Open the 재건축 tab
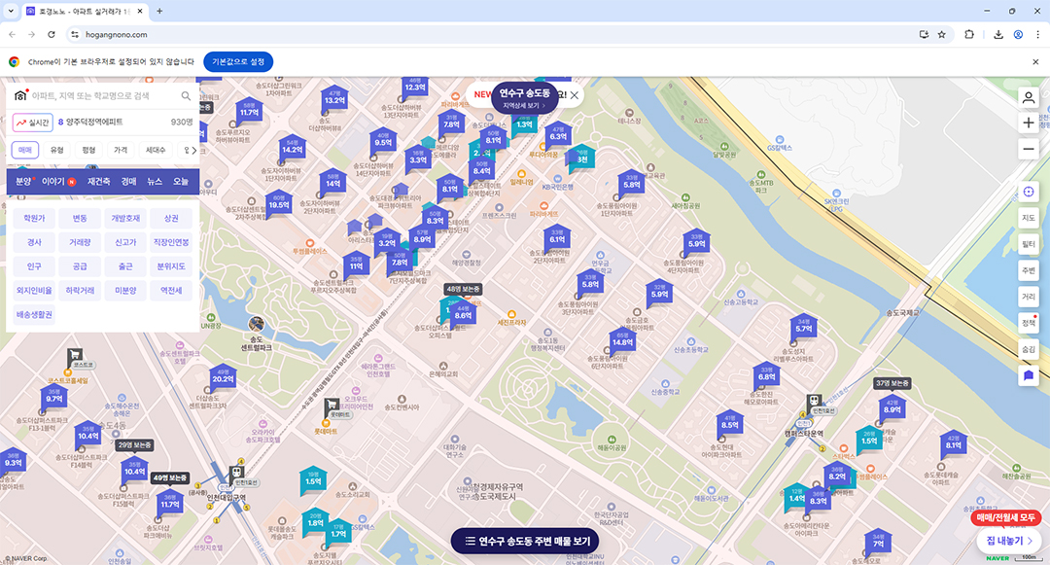Image resolution: width=1050 pixels, height=565 pixels. tap(98, 182)
